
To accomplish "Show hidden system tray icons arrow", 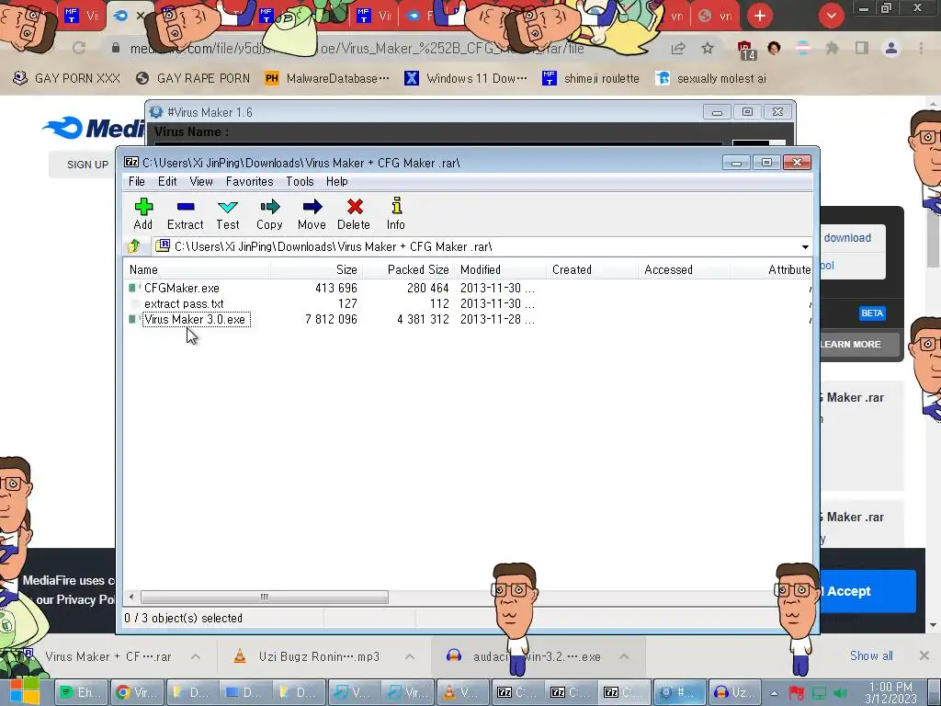I will (x=774, y=693).
